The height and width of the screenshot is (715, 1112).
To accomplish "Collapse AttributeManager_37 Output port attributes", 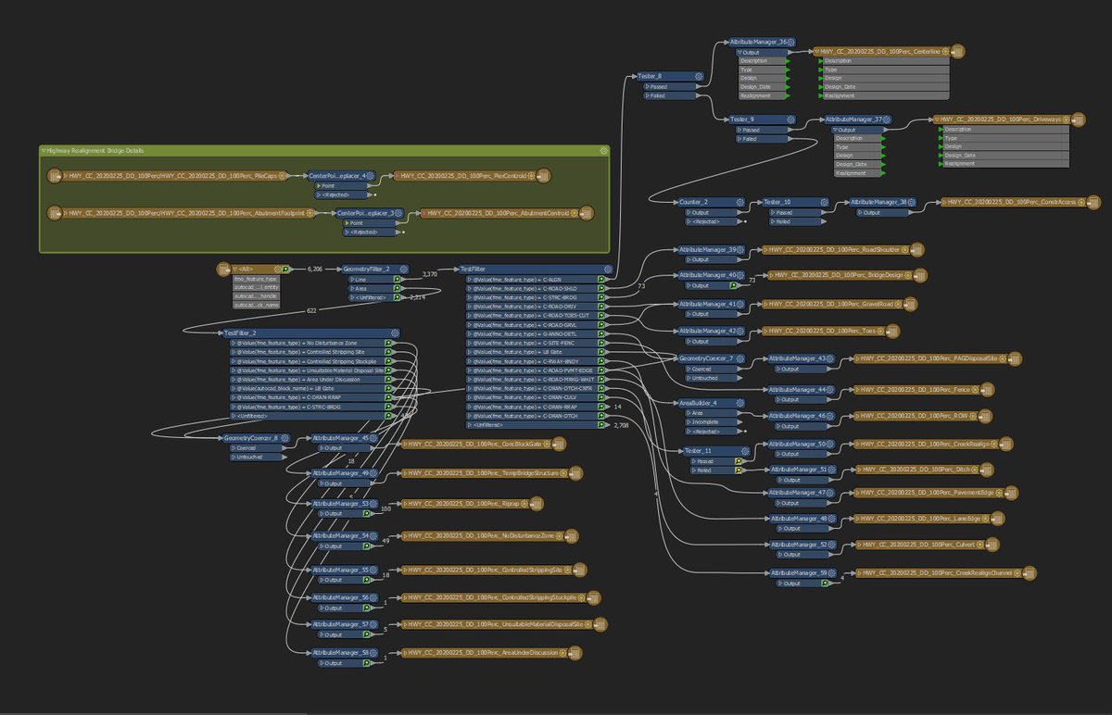I will [835, 130].
